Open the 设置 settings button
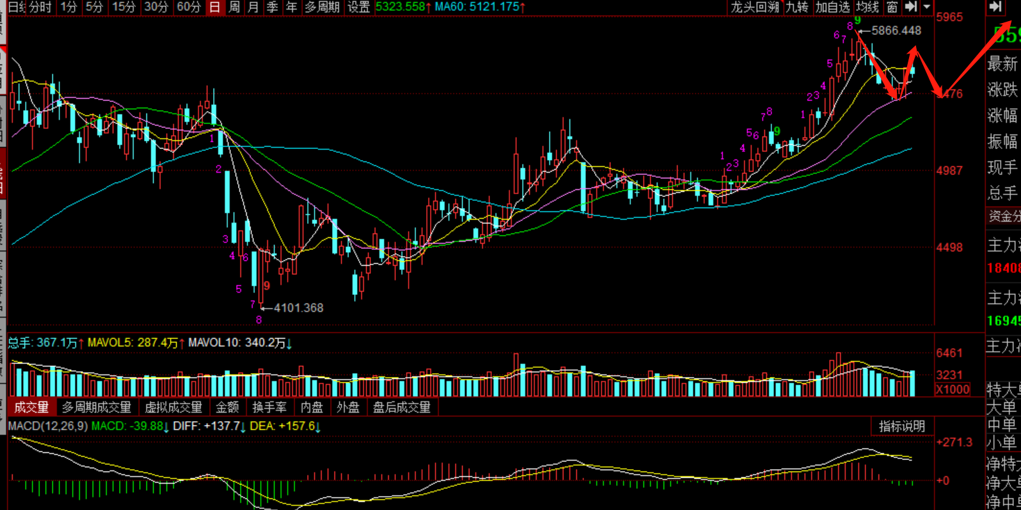 click(x=358, y=7)
